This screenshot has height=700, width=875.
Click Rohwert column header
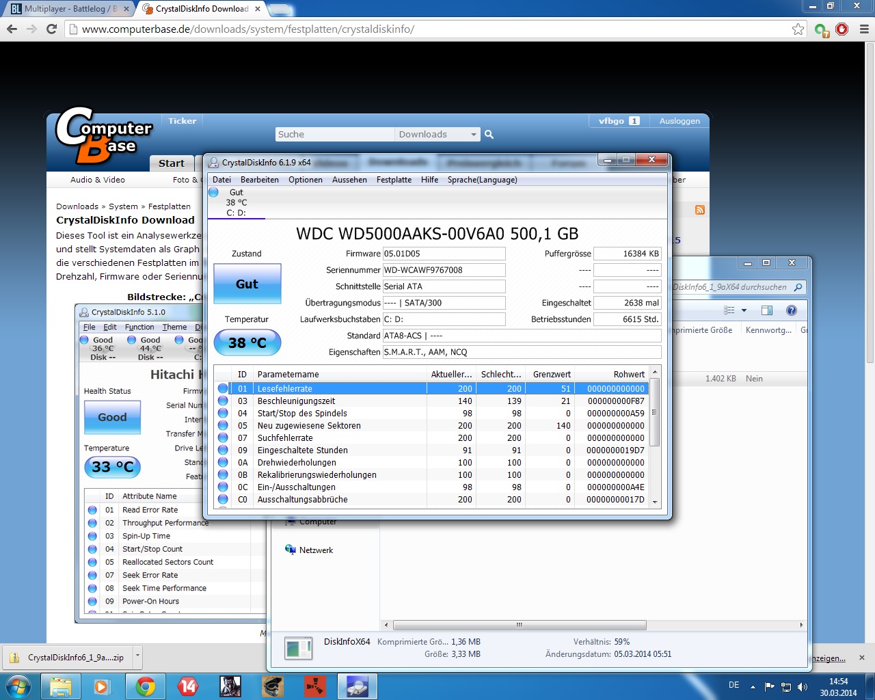coord(610,374)
